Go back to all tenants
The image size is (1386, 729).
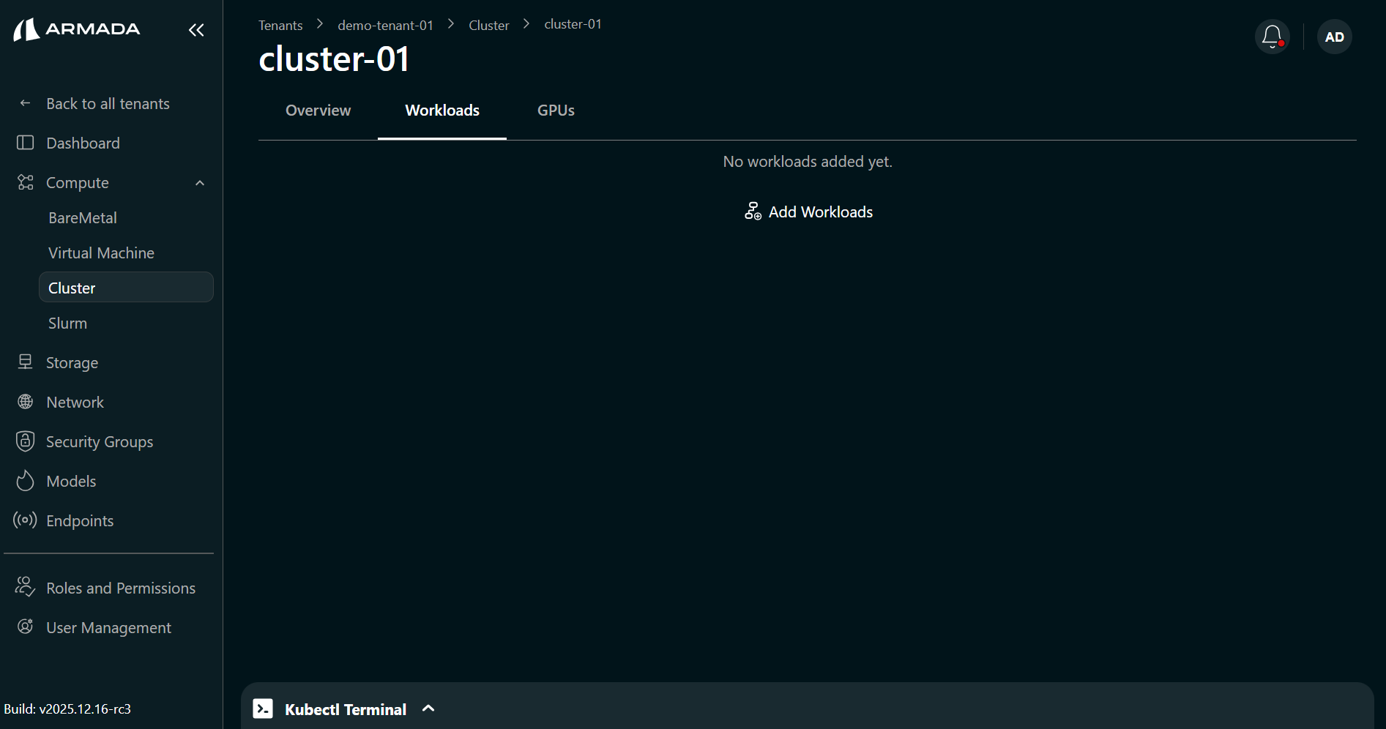pos(108,104)
